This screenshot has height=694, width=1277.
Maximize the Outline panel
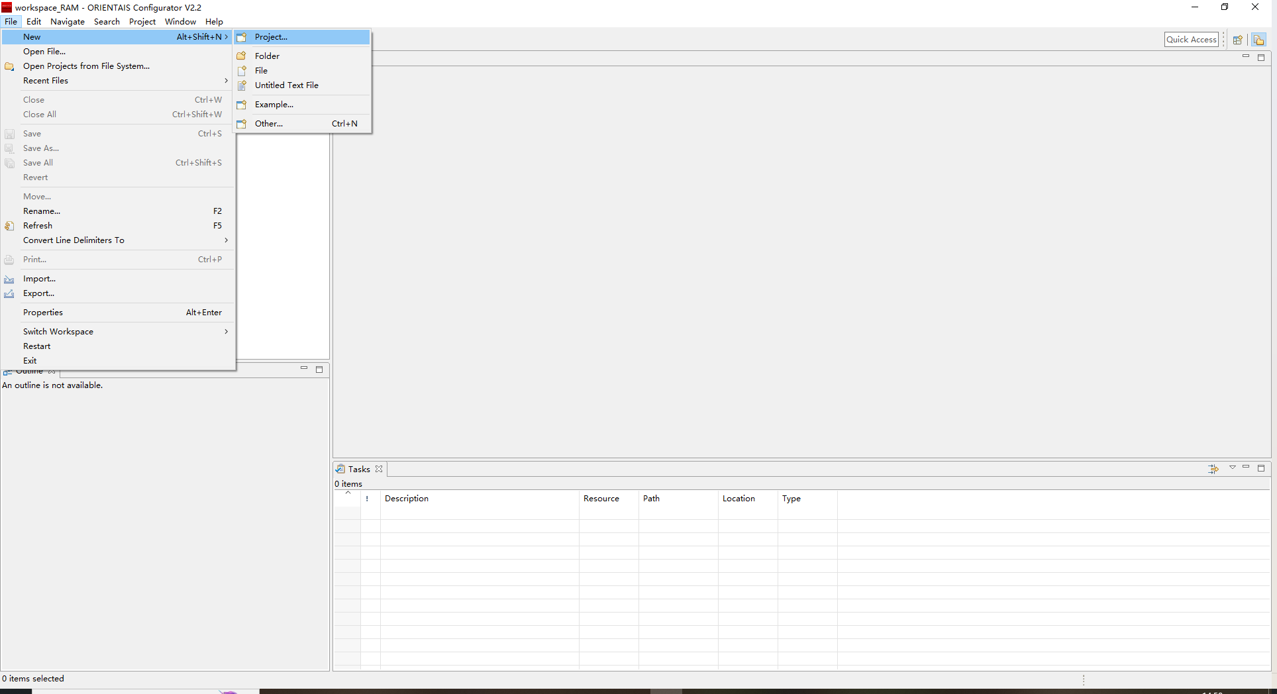319,370
